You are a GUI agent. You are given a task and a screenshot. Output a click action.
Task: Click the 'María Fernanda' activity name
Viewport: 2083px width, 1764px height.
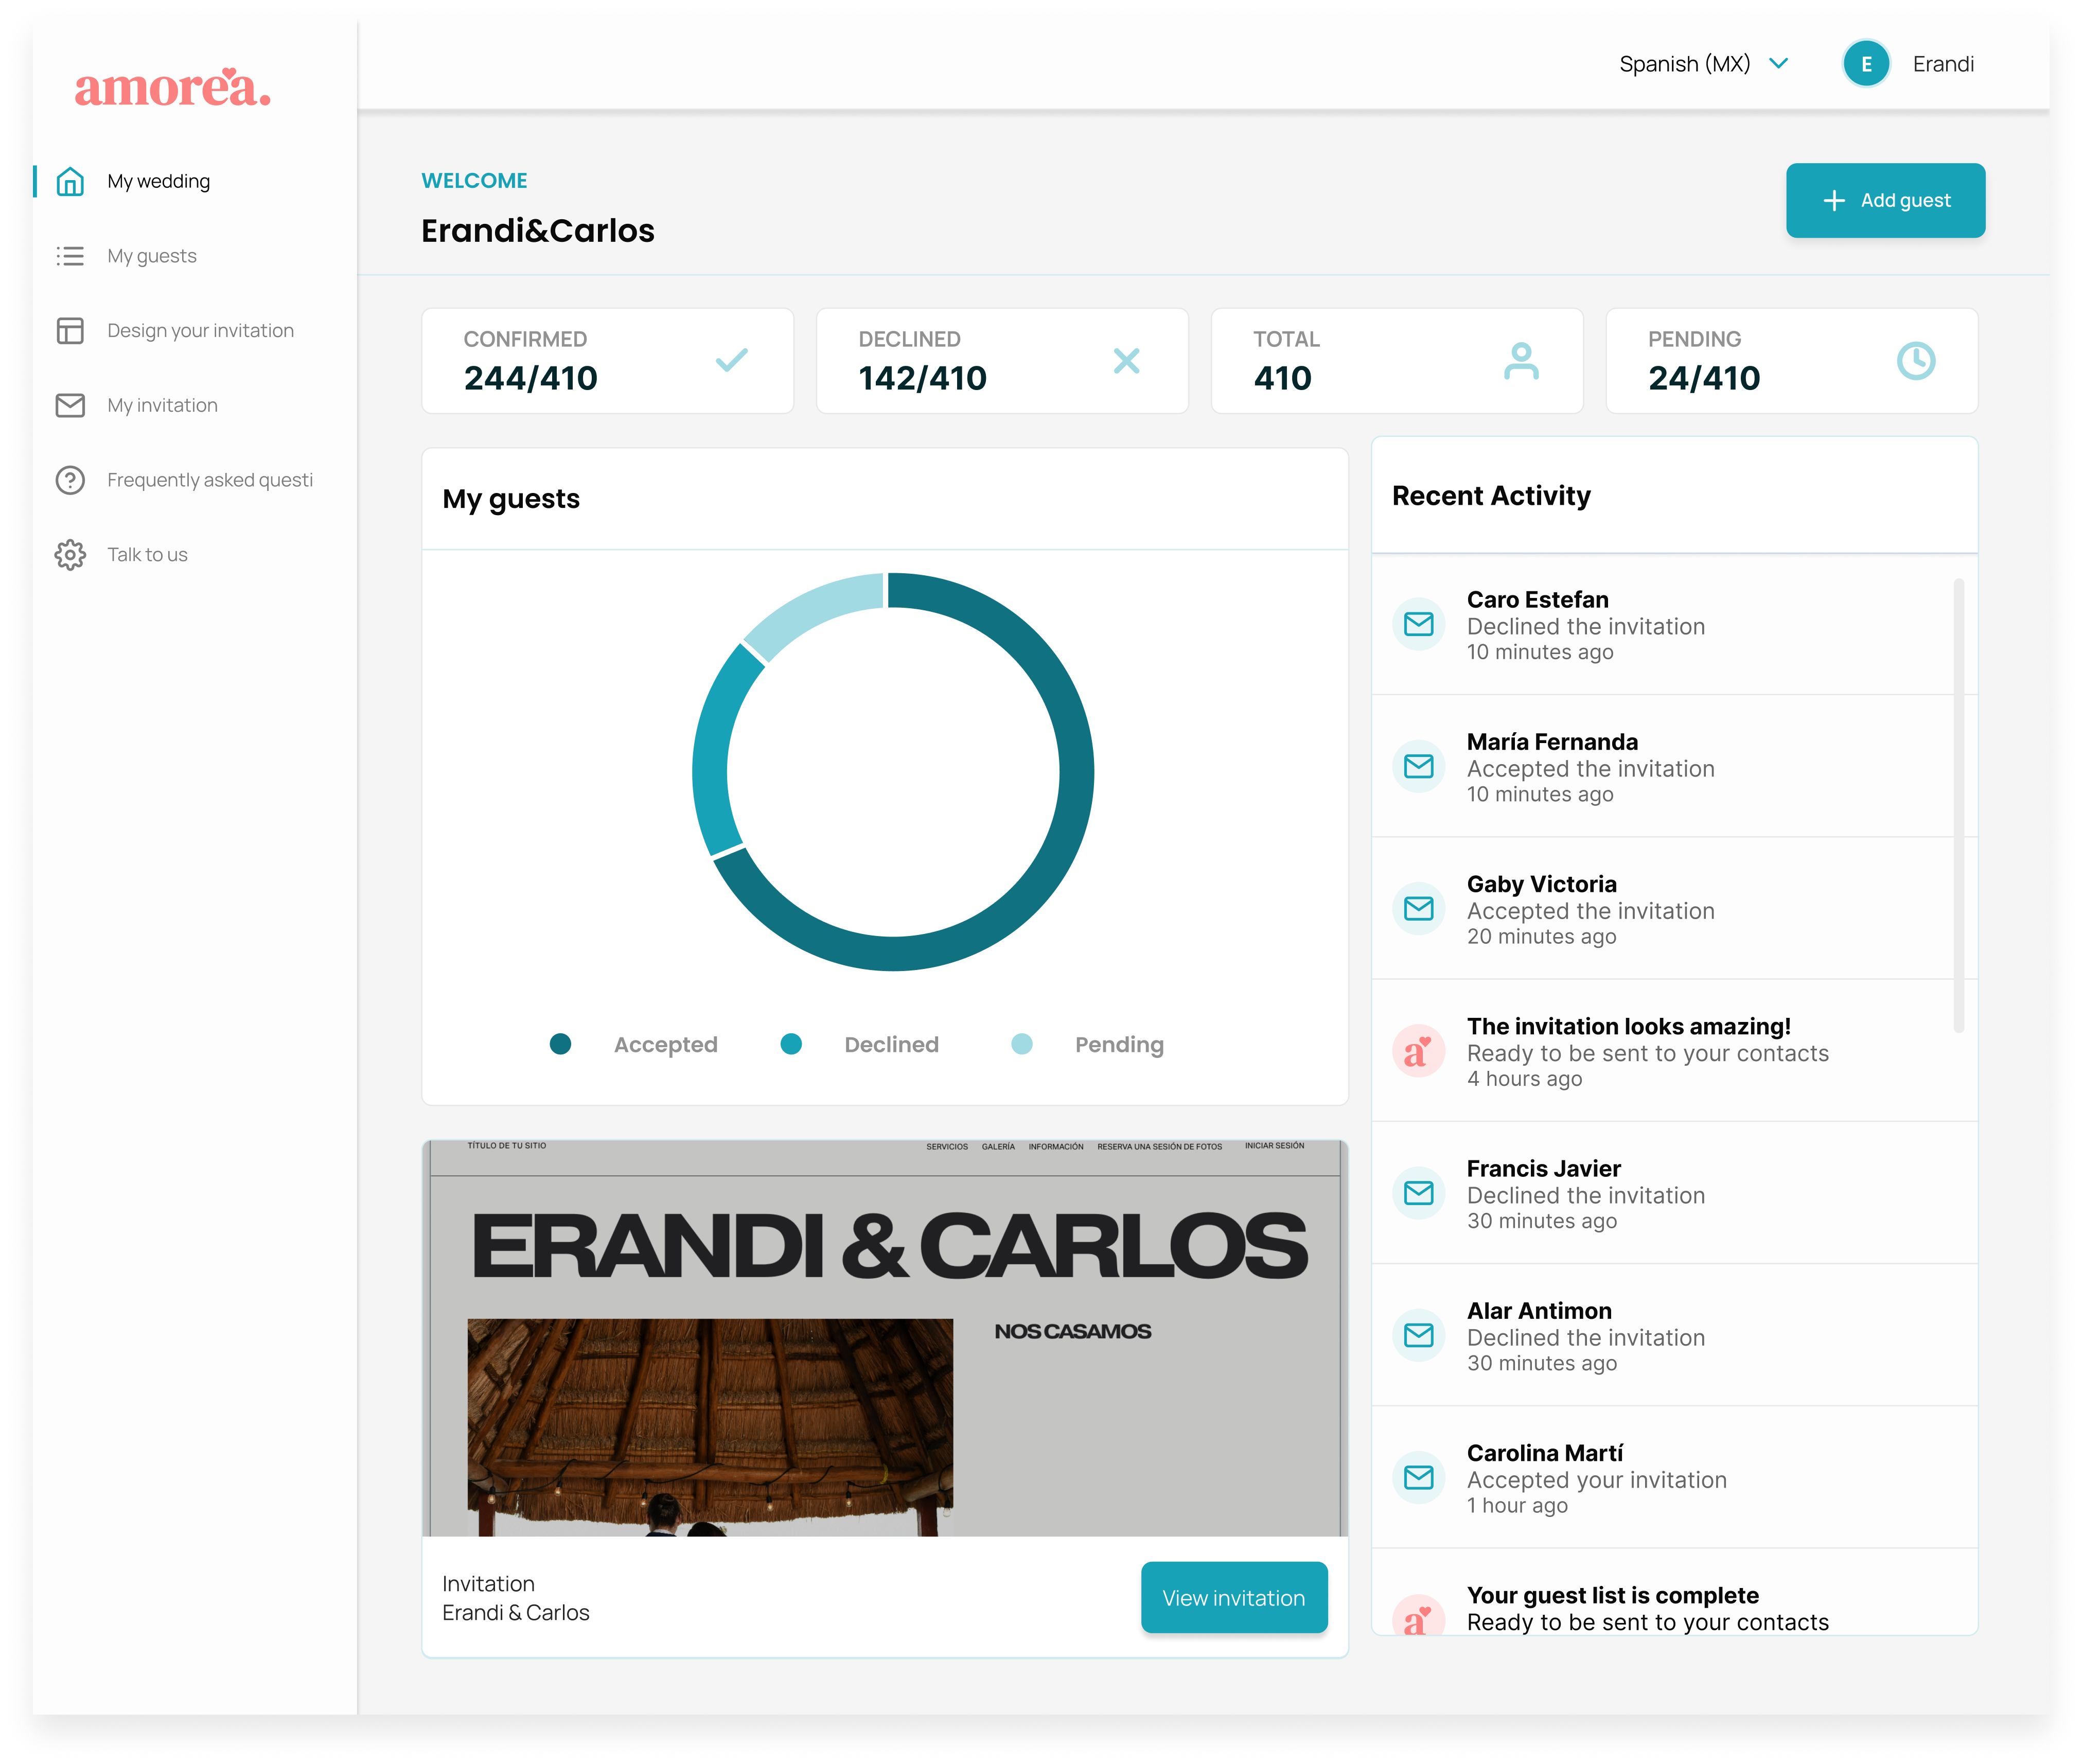coord(1552,742)
